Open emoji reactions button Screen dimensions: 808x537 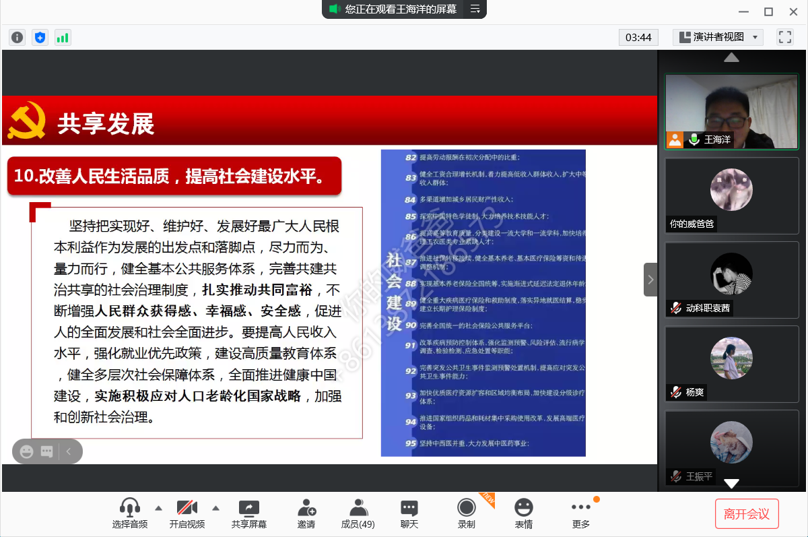524,514
